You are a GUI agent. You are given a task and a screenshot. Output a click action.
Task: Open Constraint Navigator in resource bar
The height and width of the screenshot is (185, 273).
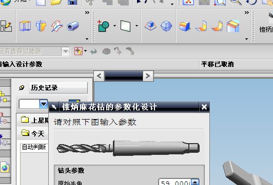[x=5, y=119]
